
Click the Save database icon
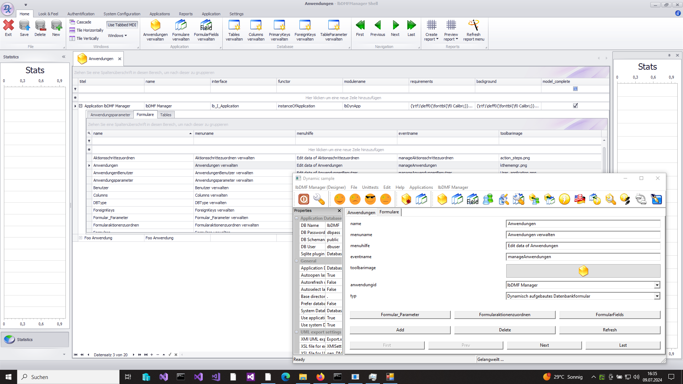[24, 26]
